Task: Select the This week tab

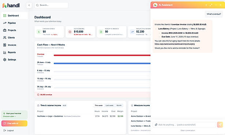Action: pyautogui.click(x=98, y=105)
